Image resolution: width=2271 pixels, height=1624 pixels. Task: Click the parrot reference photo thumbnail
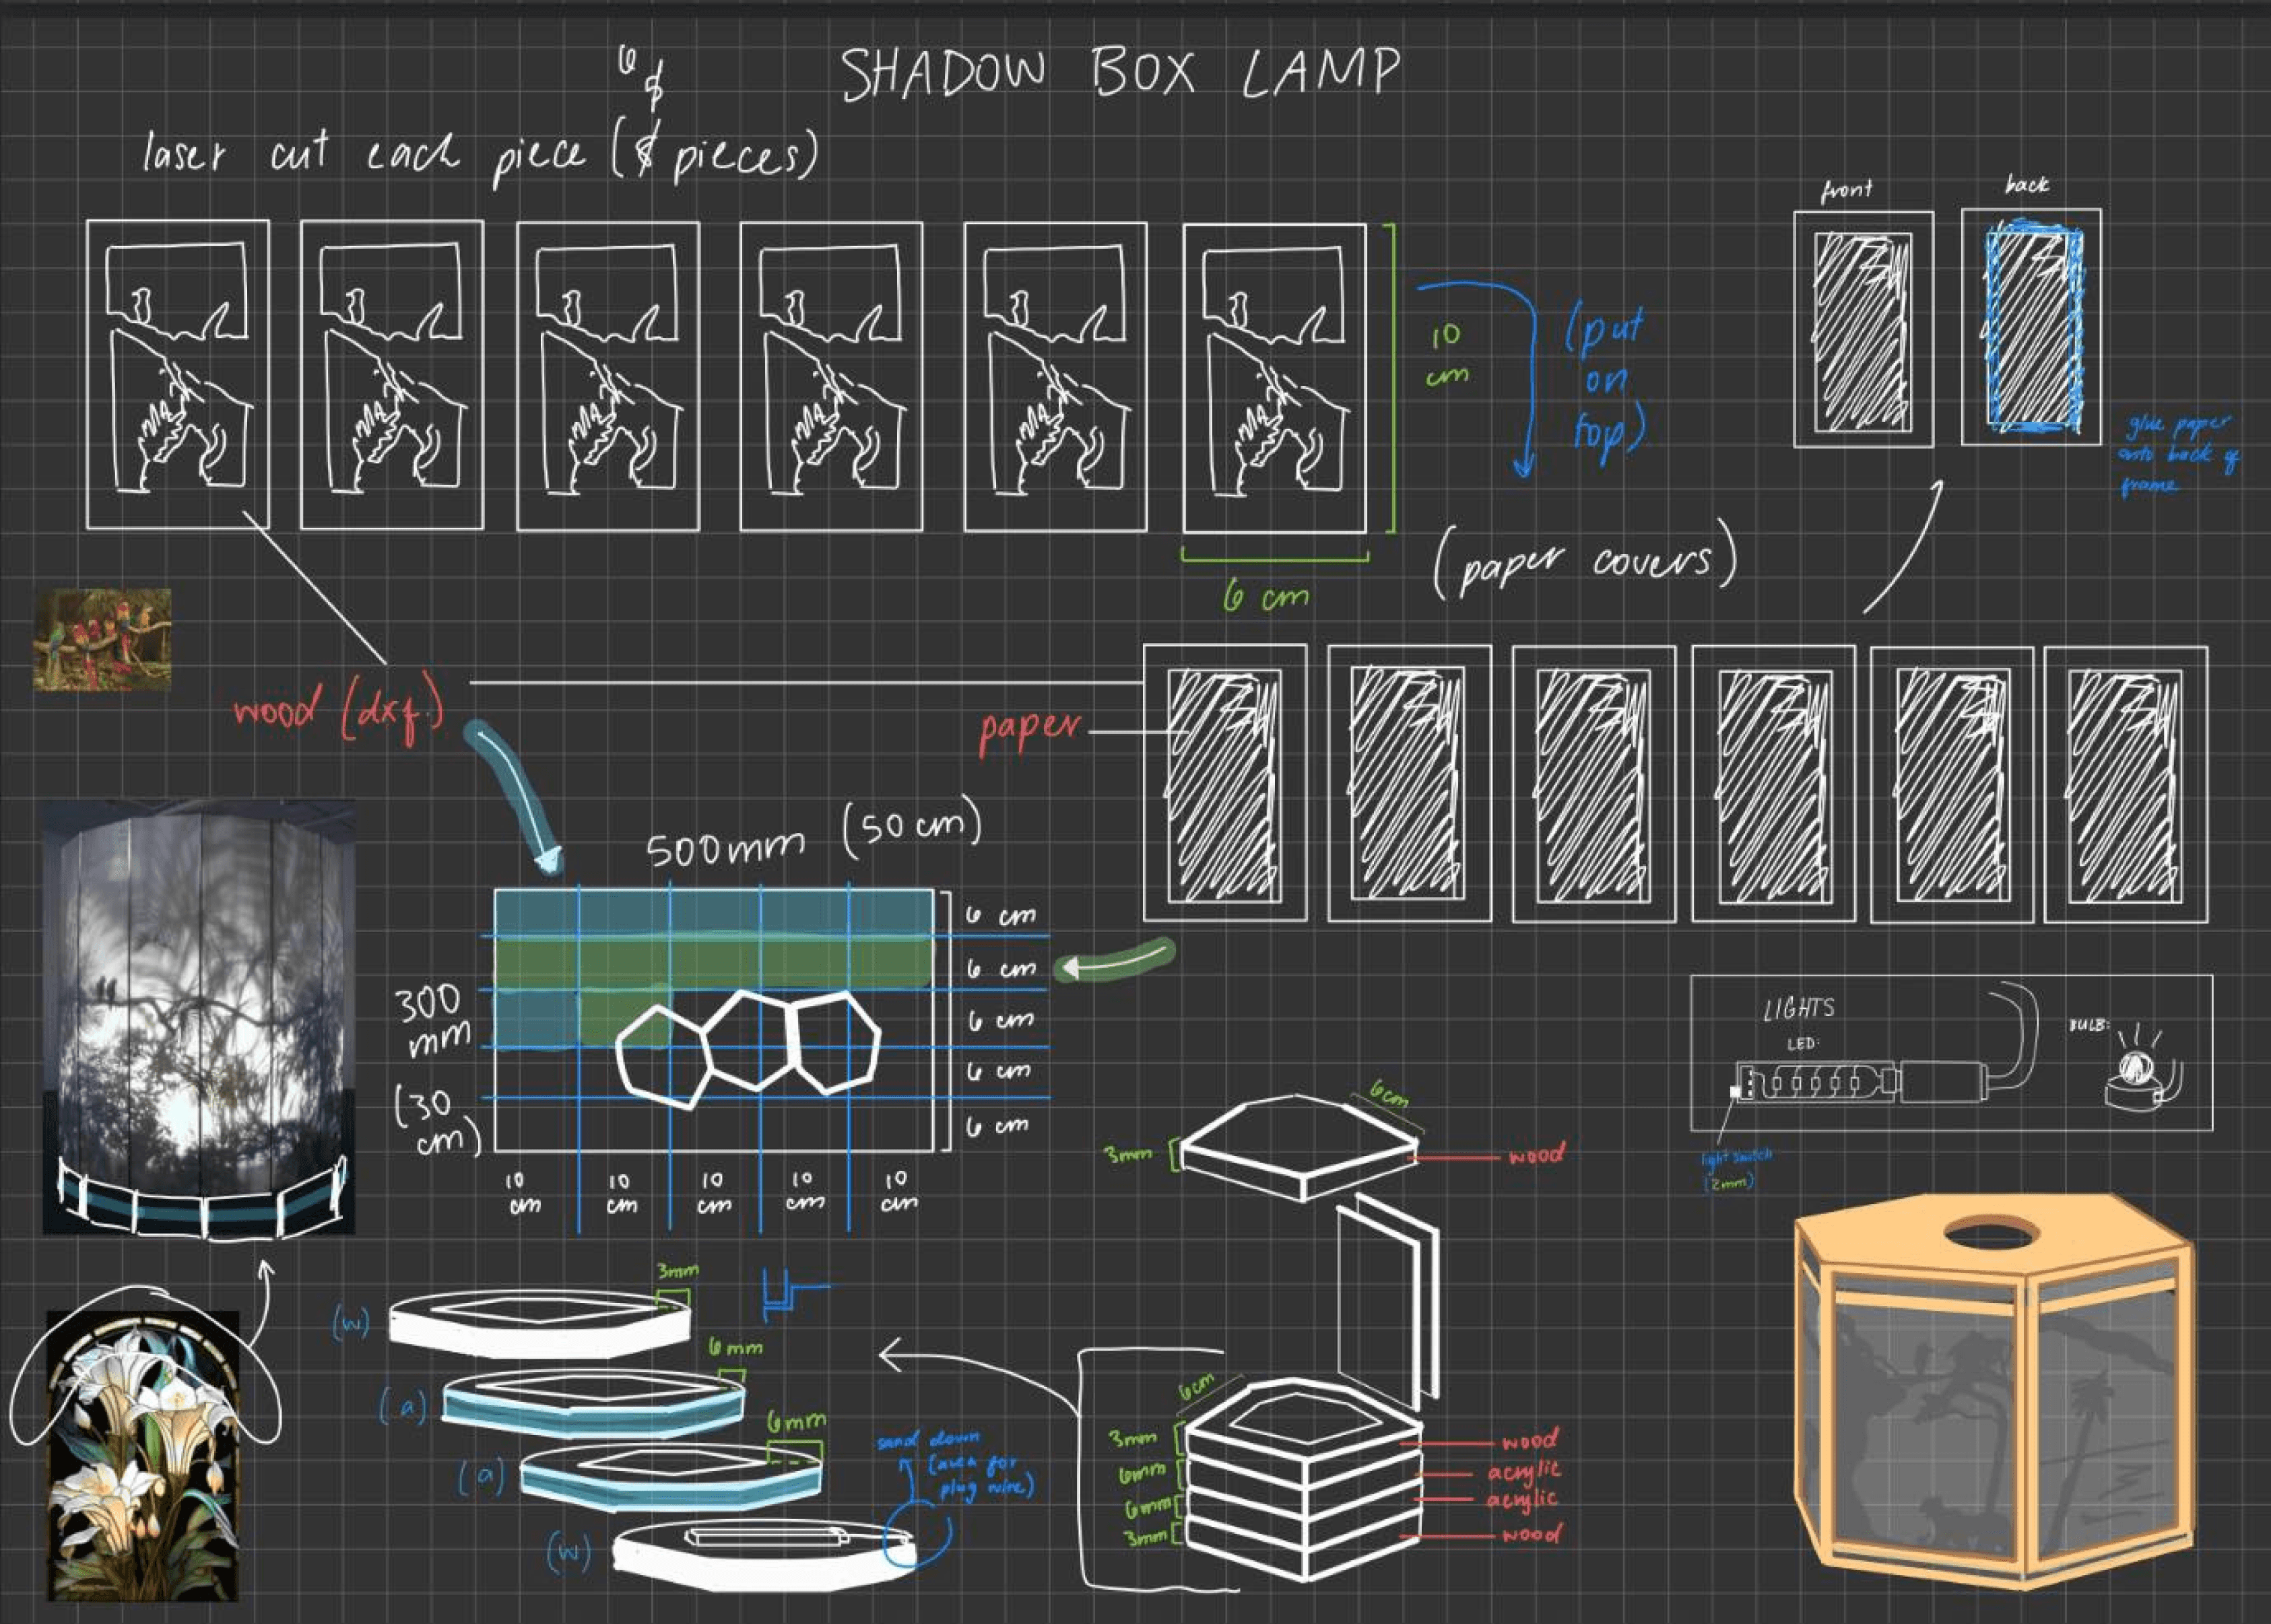tap(102, 640)
